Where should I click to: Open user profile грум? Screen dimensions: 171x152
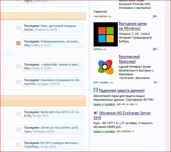27,132
